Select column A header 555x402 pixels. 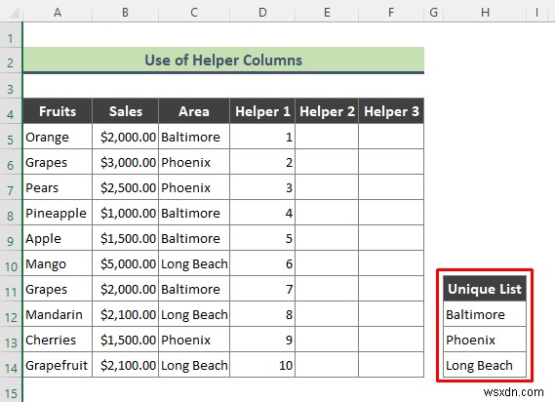coord(58,13)
